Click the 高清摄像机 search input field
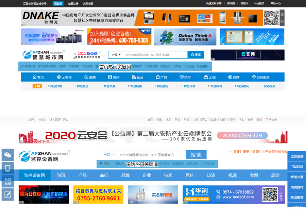Screen dimensions: 306x221 [151, 155]
